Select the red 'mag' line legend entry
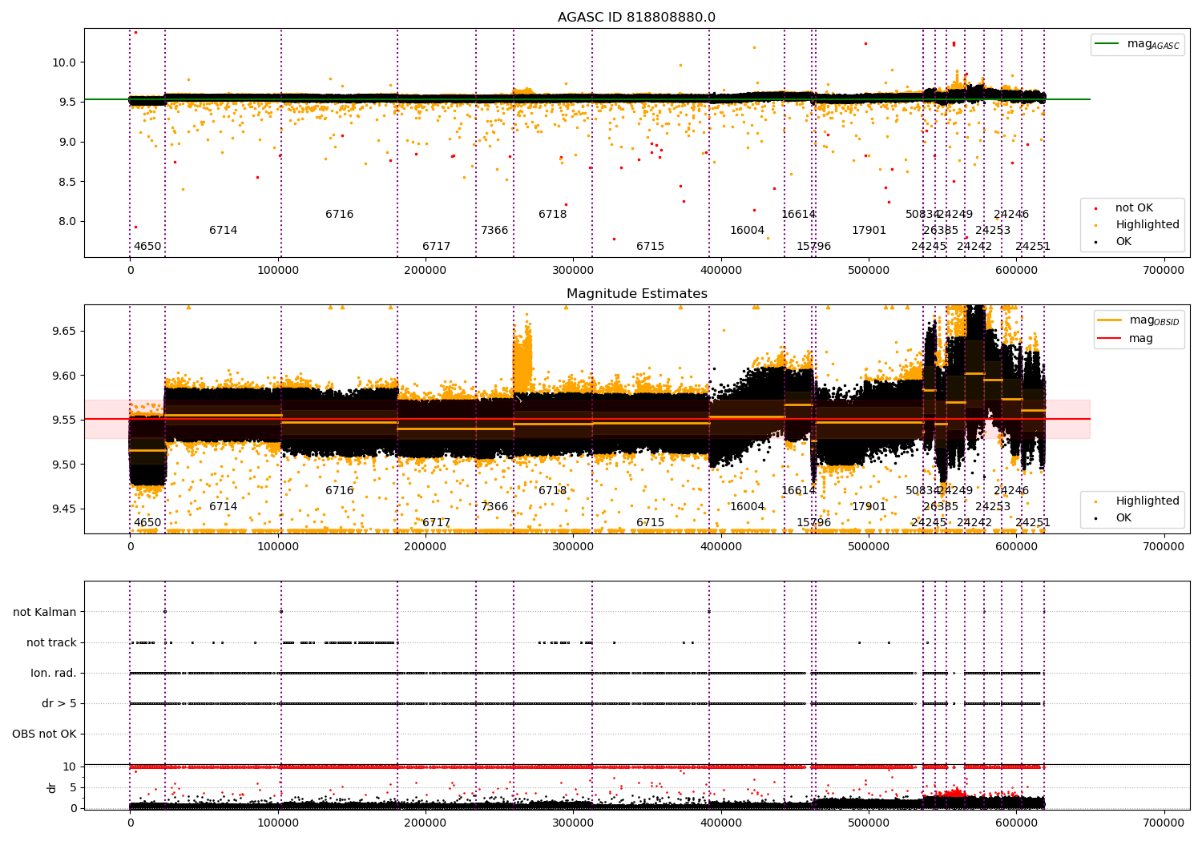This screenshot has width=1202, height=841. click(1125, 339)
